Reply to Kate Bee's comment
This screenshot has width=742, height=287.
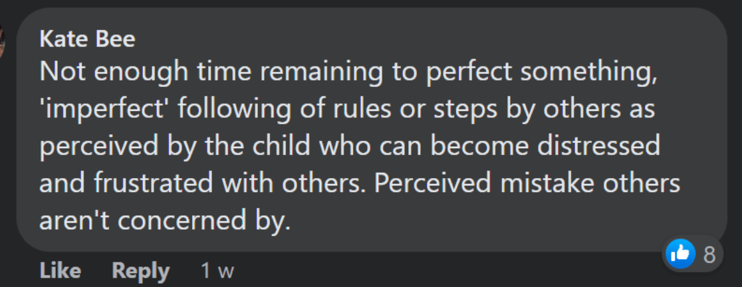[140, 272]
